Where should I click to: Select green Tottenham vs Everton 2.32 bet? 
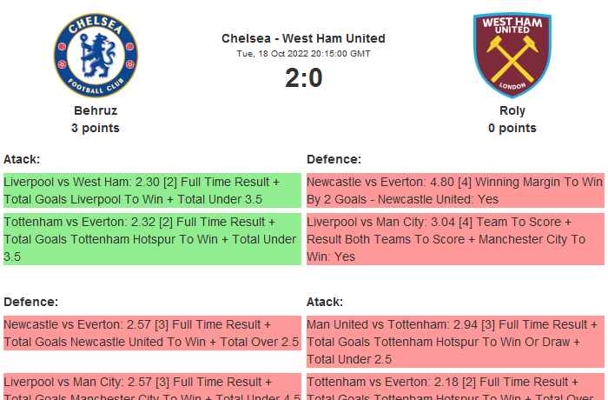click(x=151, y=239)
